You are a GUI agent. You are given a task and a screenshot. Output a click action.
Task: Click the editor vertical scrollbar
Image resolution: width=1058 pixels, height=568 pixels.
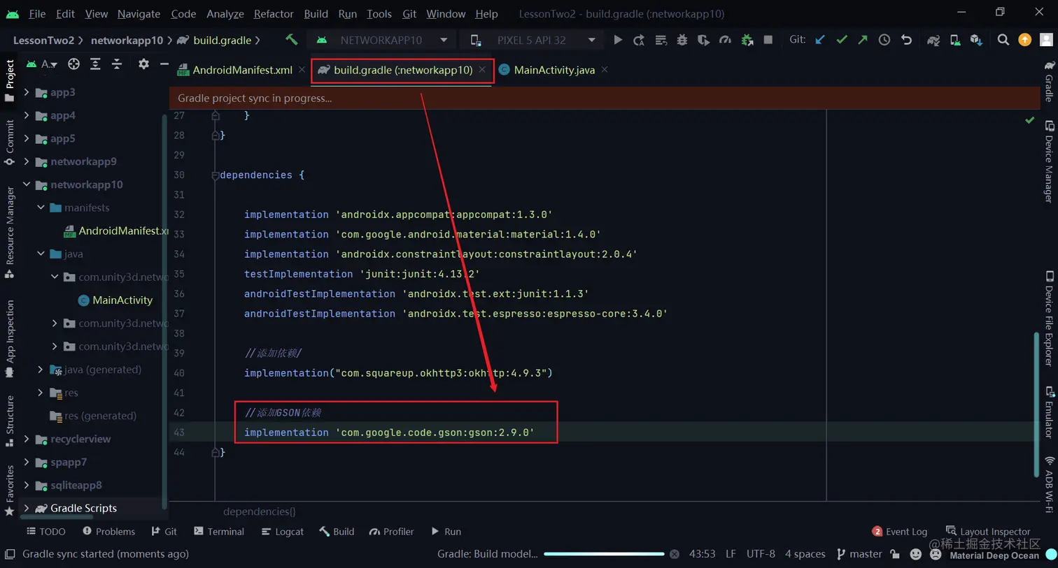pos(1037,404)
